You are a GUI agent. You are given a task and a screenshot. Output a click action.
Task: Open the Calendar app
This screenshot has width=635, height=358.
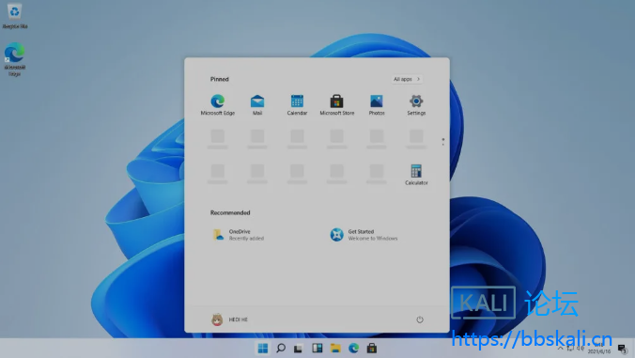pos(297,104)
